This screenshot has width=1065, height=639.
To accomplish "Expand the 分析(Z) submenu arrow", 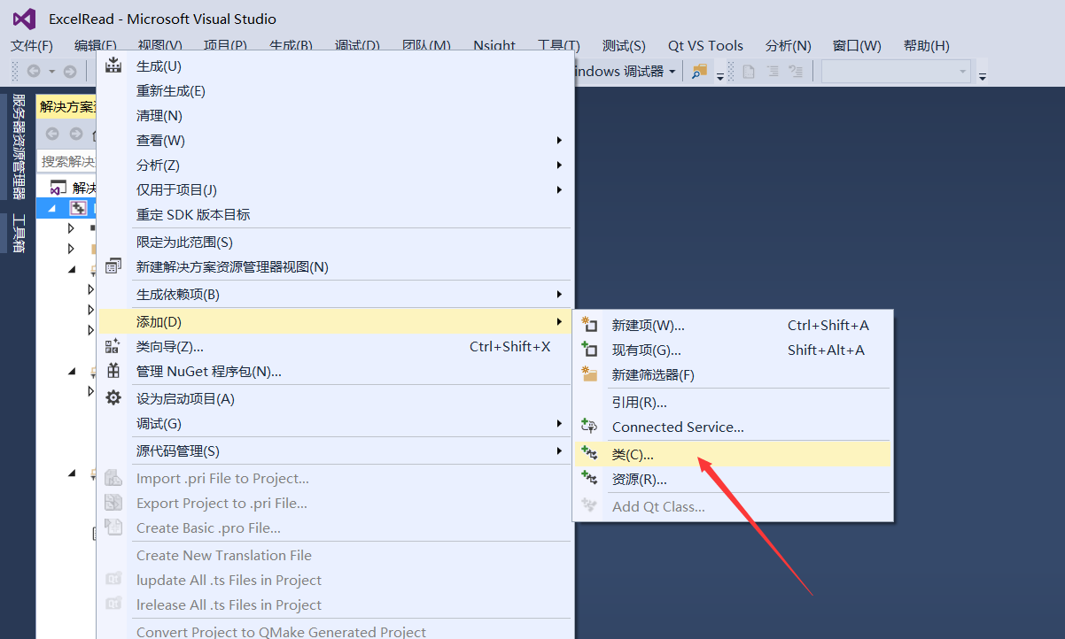I will (x=559, y=165).
